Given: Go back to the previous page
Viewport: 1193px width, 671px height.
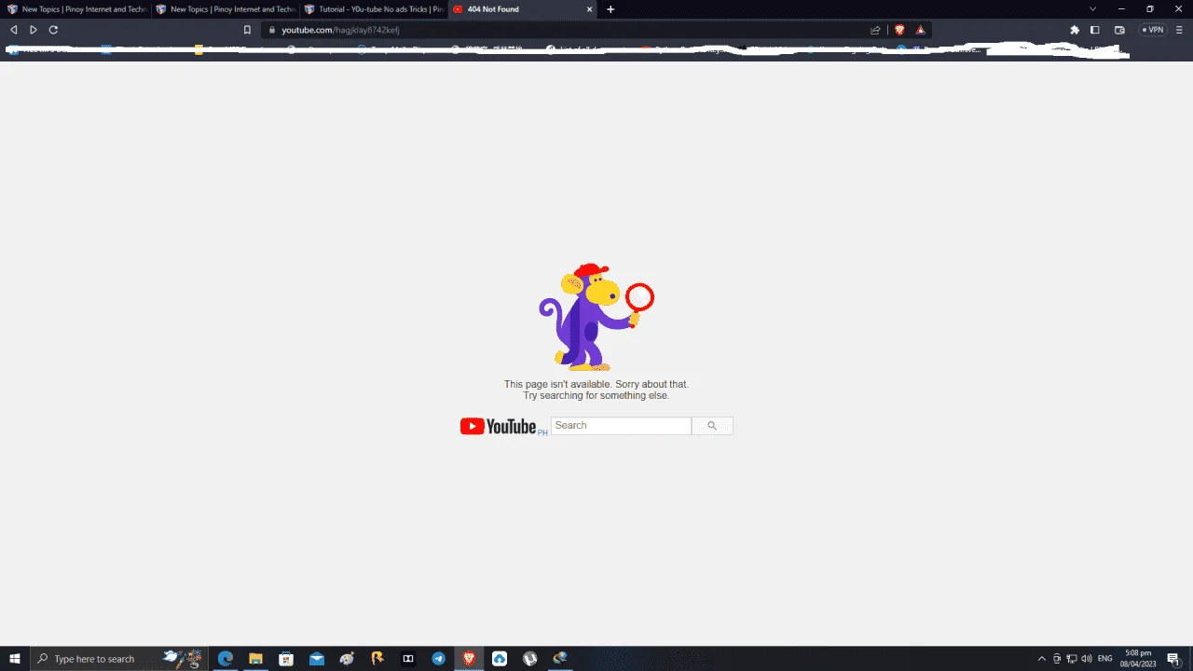Looking at the screenshot, I should click(x=13, y=30).
